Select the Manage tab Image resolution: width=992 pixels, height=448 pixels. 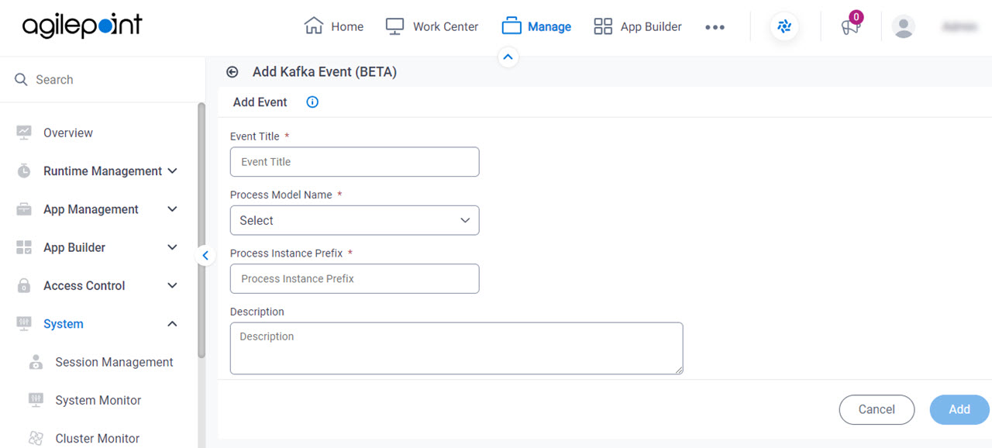click(536, 26)
